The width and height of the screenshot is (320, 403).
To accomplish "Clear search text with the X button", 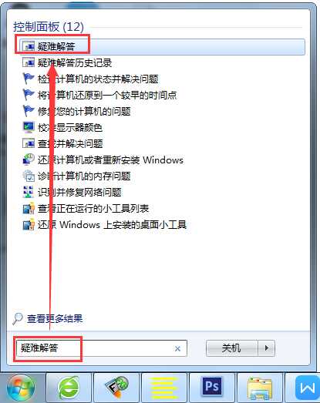I will tap(177, 349).
